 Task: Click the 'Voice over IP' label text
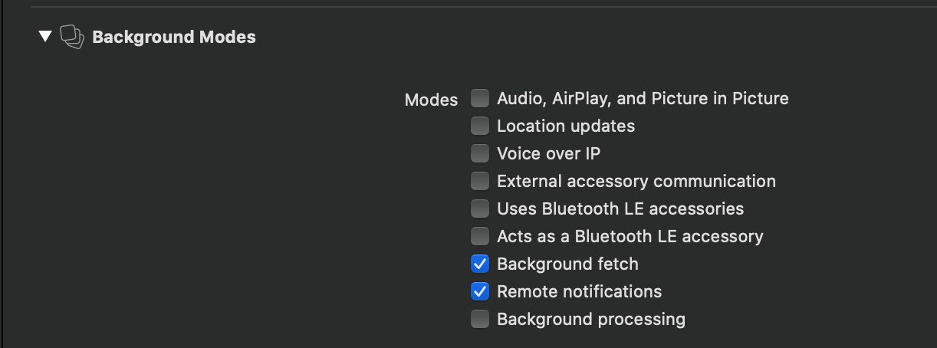pyautogui.click(x=549, y=153)
